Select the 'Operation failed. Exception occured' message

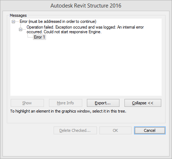pyautogui.click(x=85, y=29)
